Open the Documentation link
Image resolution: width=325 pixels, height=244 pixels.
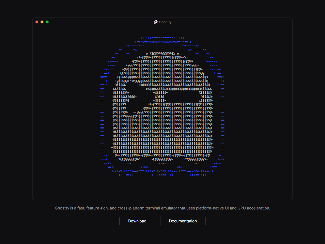coord(183,221)
